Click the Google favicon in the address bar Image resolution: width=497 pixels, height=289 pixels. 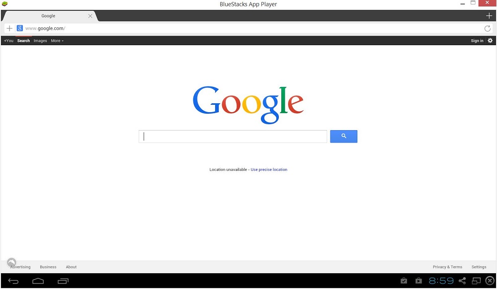(20, 28)
